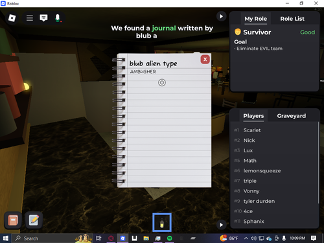Viewport: 324px width, 243px height.
Task: Open the piano keys app on the taskbar
Action: point(134,238)
